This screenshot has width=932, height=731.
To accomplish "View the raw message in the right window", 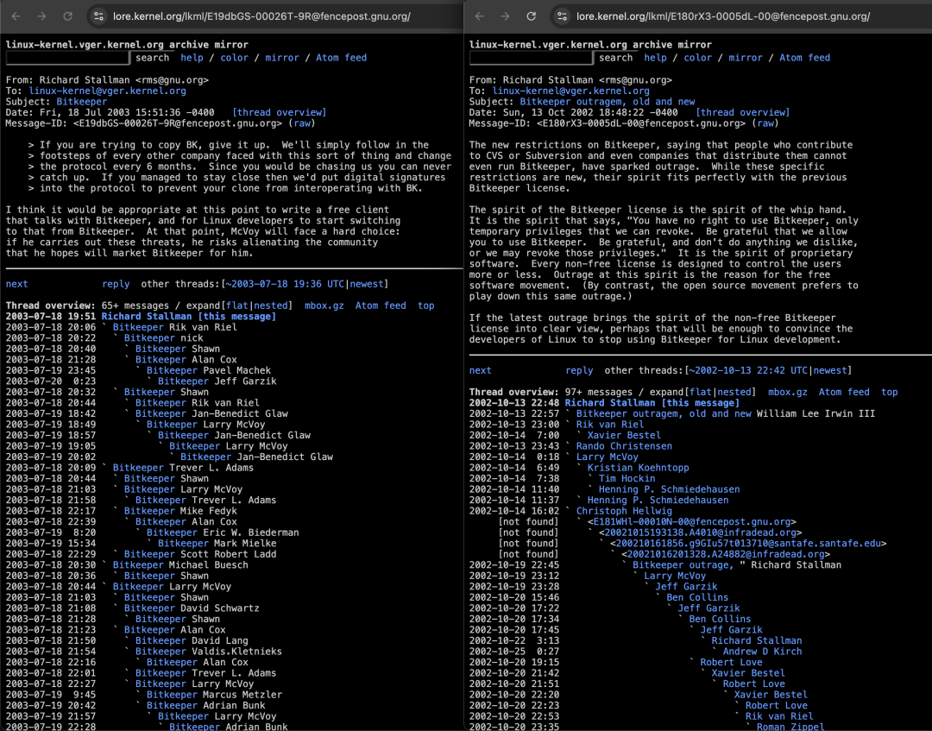I will click(765, 123).
